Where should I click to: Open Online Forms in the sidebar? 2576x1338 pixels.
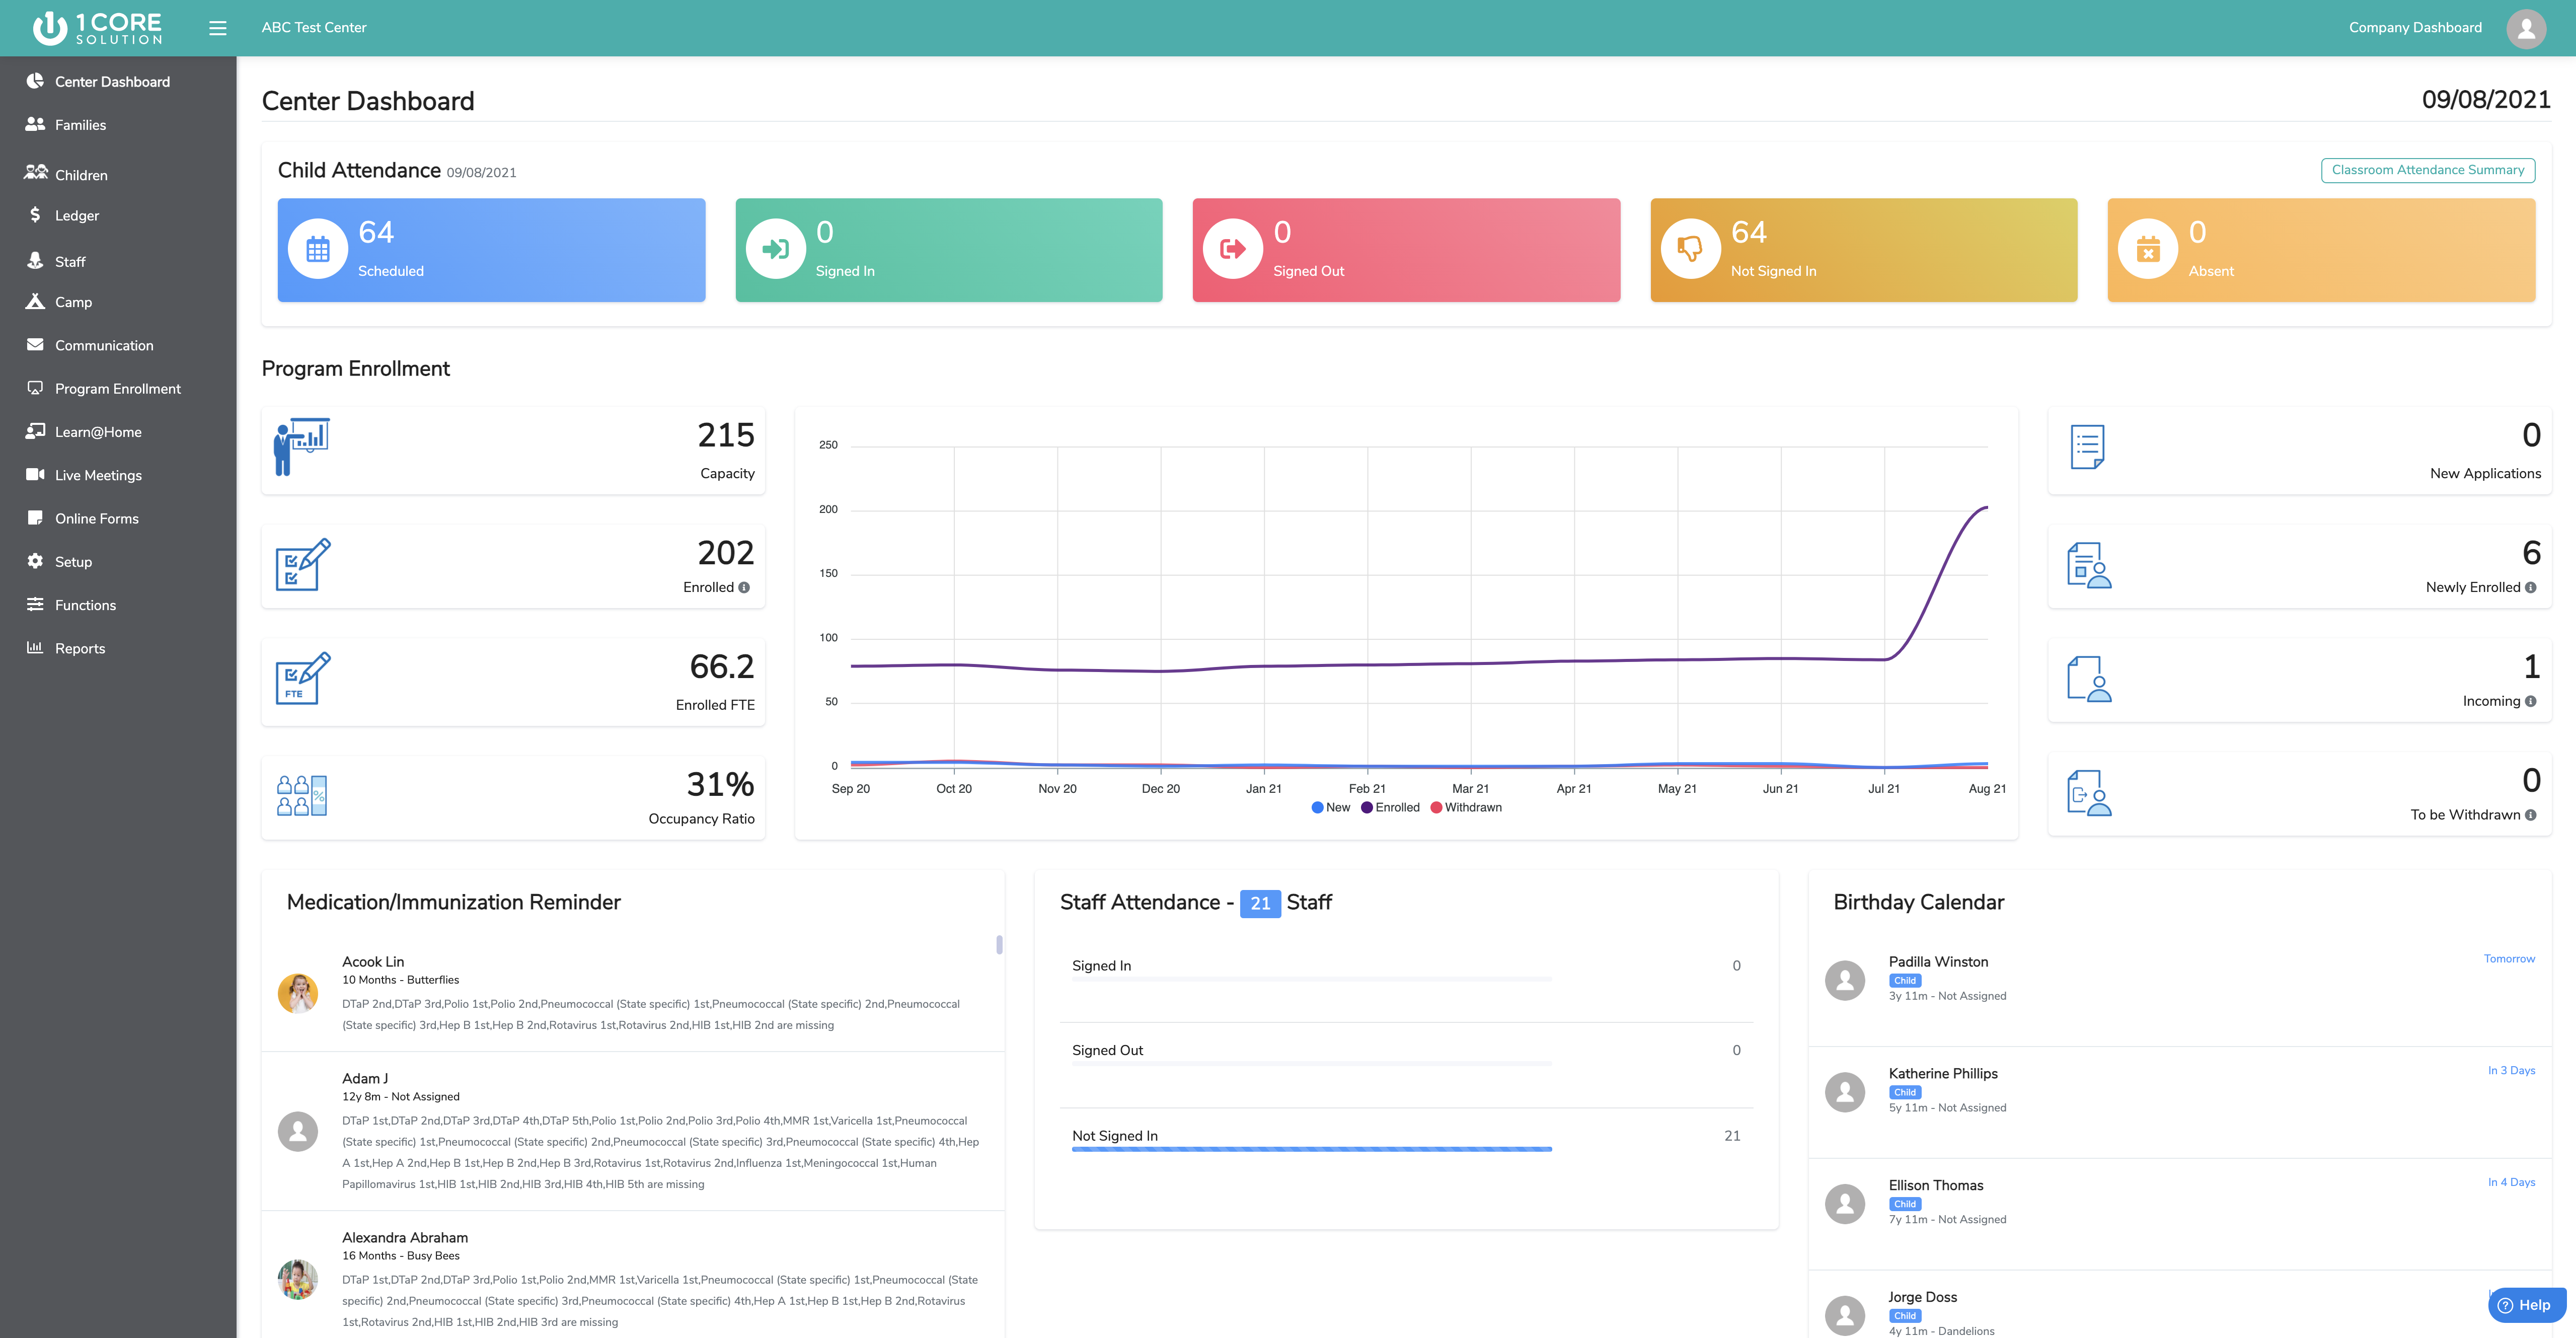coord(118,518)
